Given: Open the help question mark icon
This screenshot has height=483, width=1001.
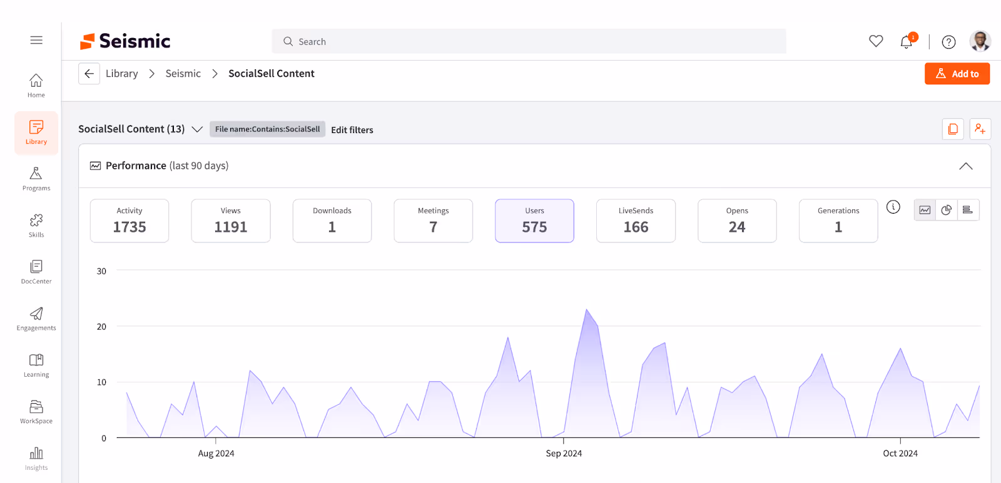Looking at the screenshot, I should [x=948, y=42].
